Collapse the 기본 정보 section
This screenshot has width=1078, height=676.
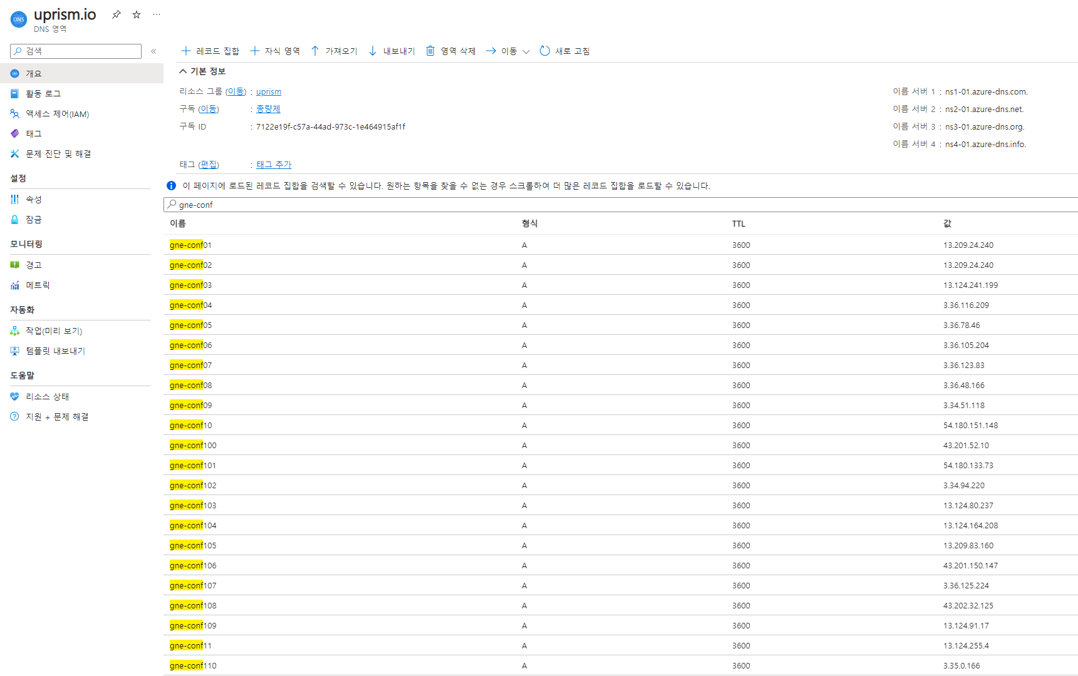pos(202,71)
